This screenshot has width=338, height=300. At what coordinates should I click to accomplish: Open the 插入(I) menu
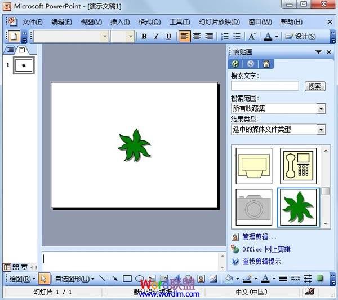pos(120,22)
